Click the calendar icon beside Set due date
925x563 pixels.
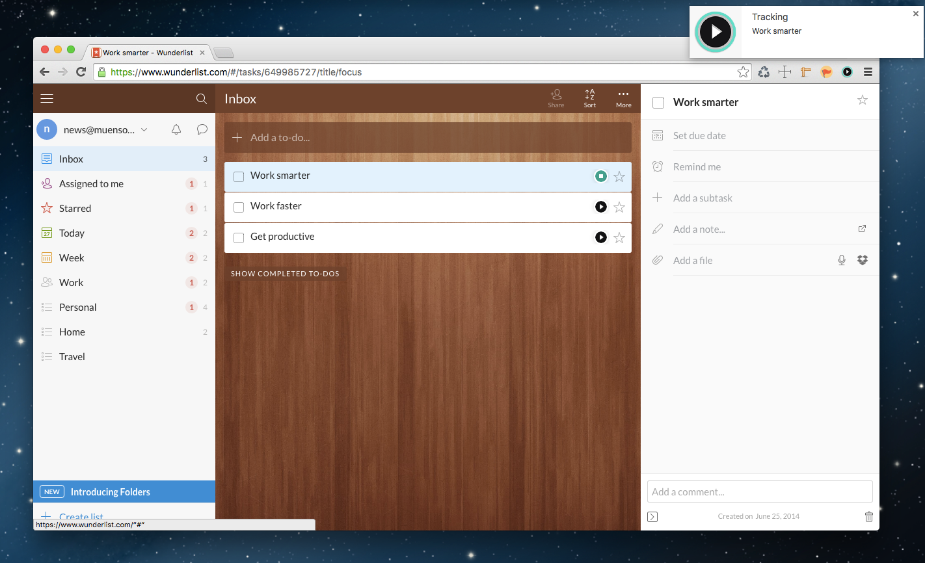pos(658,135)
